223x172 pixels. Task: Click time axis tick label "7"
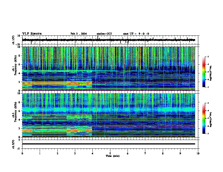[x=145, y=153]
